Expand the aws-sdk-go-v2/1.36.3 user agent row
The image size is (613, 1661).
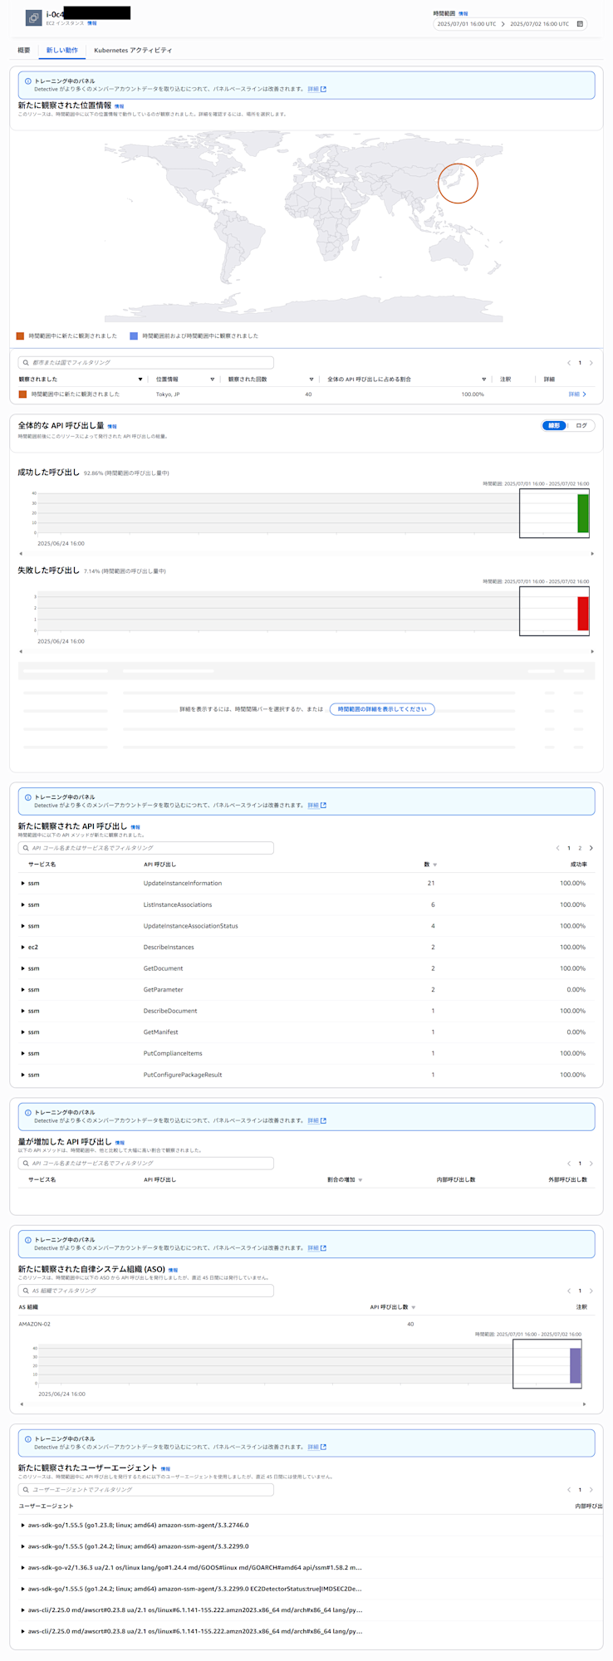tap(22, 1567)
